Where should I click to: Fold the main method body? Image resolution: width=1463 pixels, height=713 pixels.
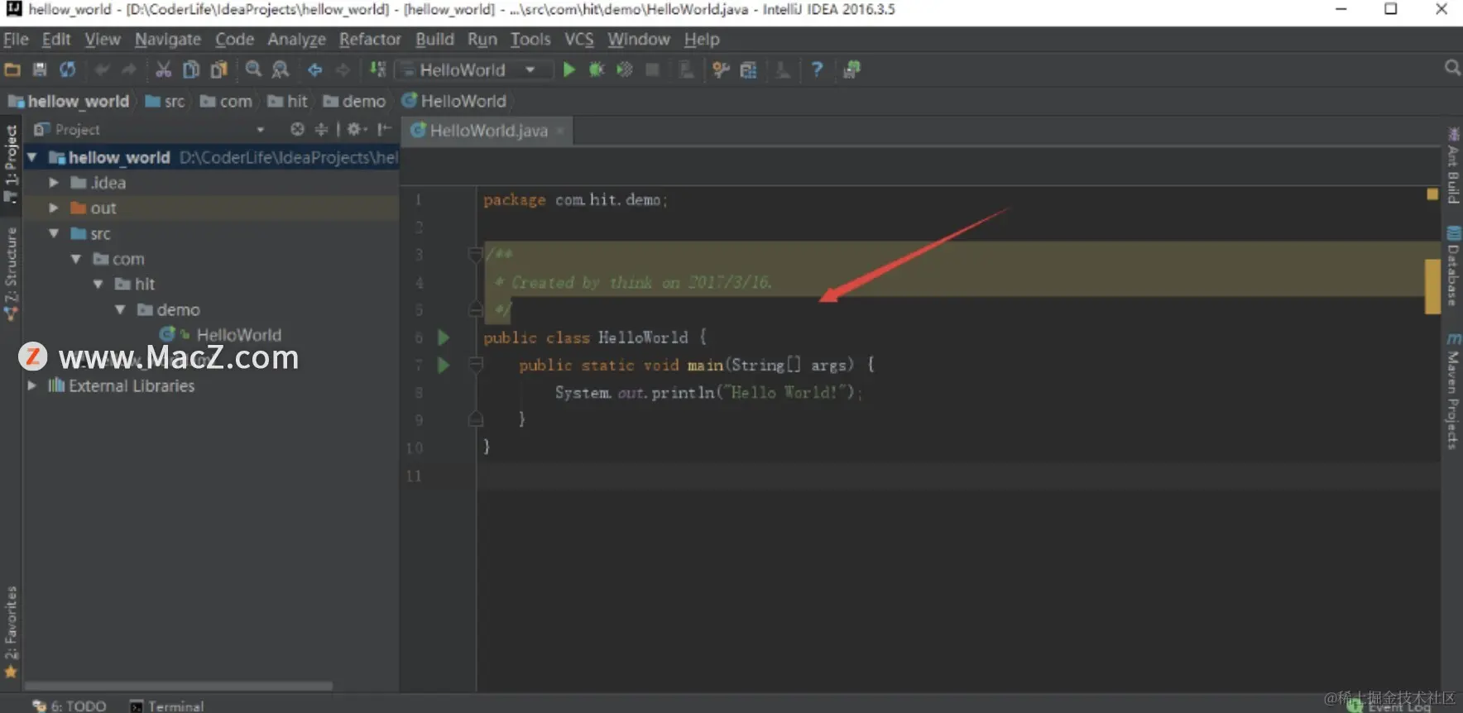pos(475,364)
